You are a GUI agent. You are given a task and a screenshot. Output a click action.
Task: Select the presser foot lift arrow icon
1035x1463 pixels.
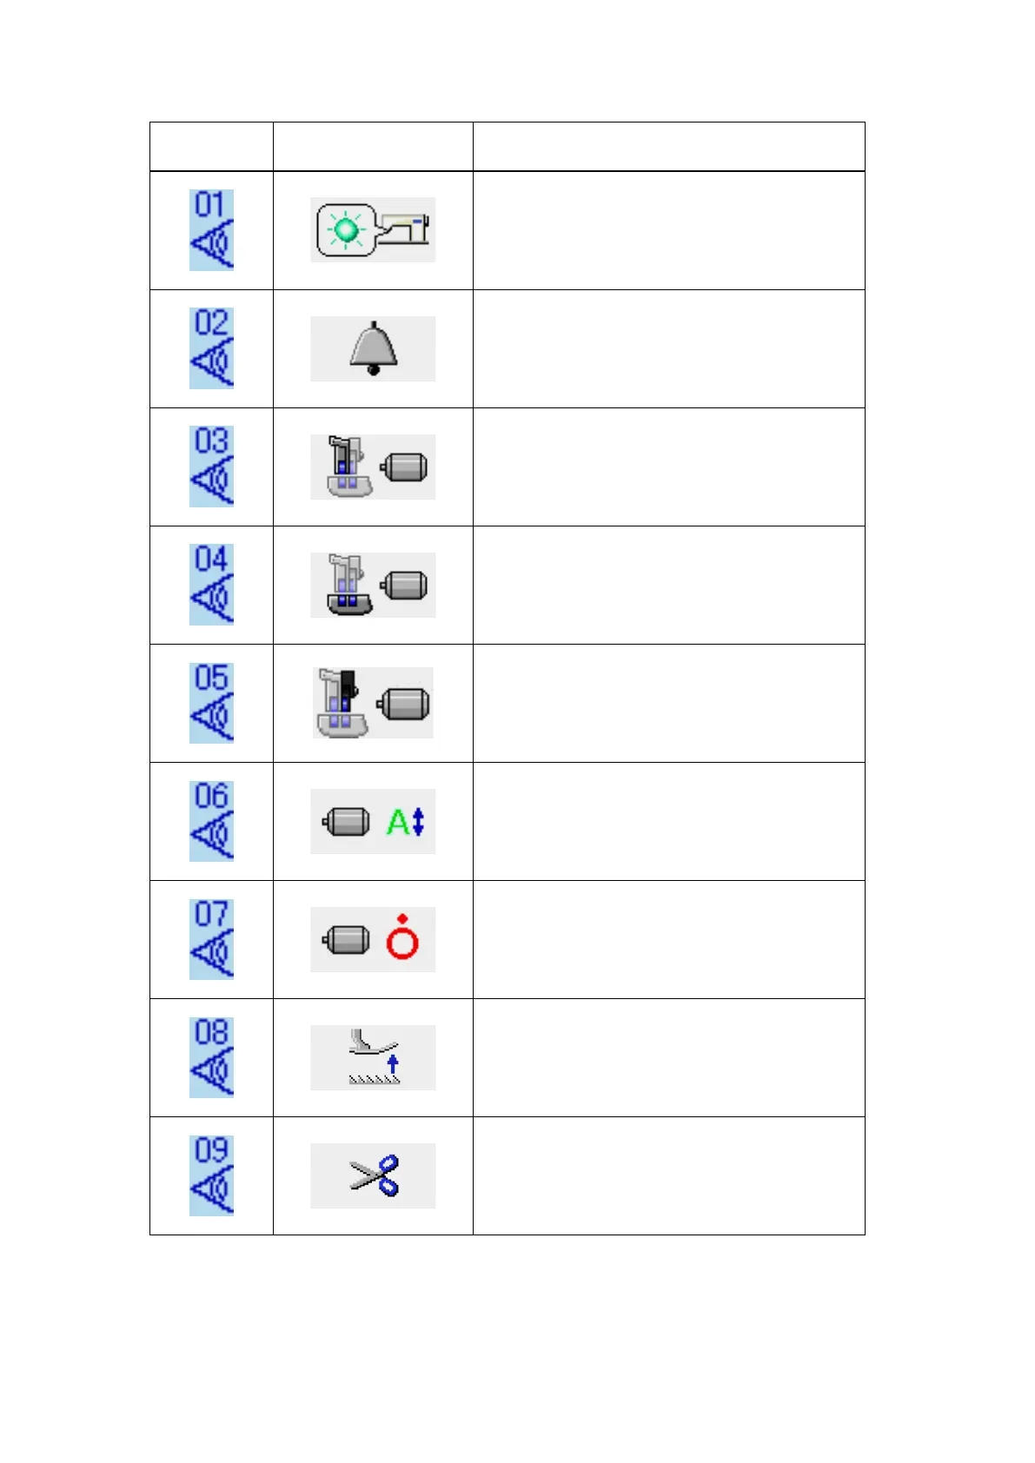click(x=373, y=1057)
